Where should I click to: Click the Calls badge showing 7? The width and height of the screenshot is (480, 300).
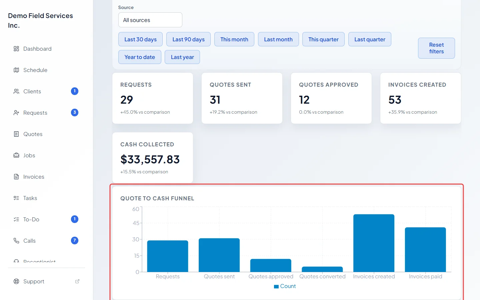click(x=75, y=240)
